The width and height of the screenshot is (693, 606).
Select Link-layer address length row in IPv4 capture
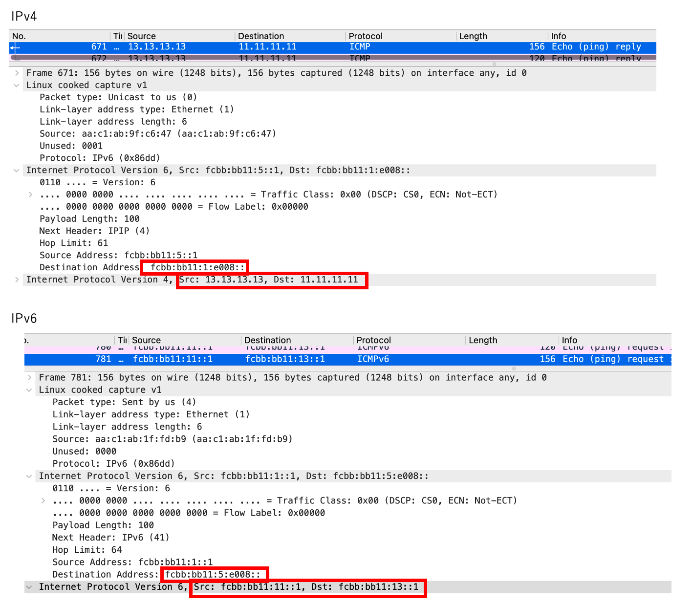coord(113,122)
